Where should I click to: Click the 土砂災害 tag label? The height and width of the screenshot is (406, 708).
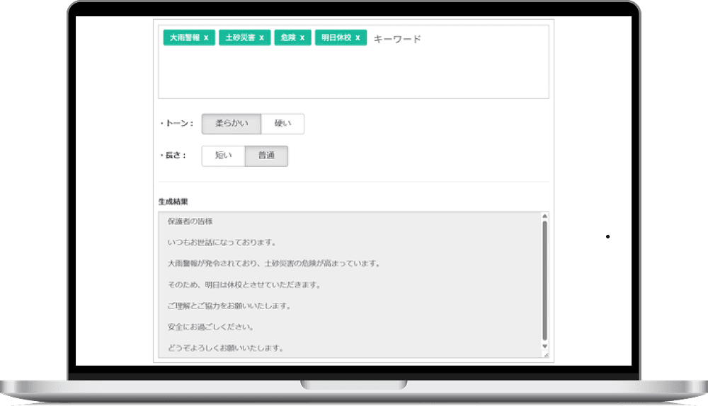pos(240,38)
